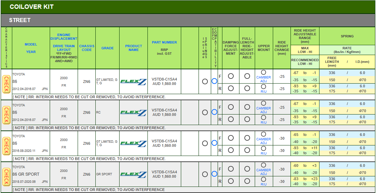
Task: Sort by the MODEL column header link
Action: (x=31, y=44)
